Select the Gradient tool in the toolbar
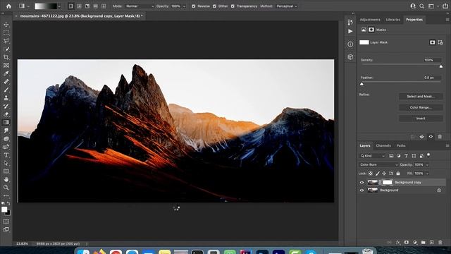 pos(6,122)
